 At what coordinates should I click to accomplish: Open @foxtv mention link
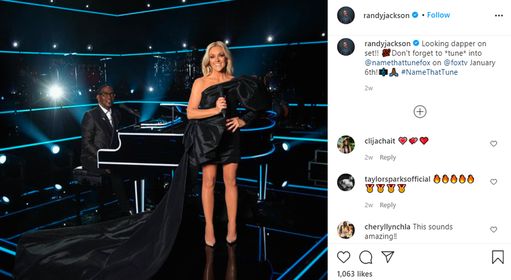click(x=455, y=63)
